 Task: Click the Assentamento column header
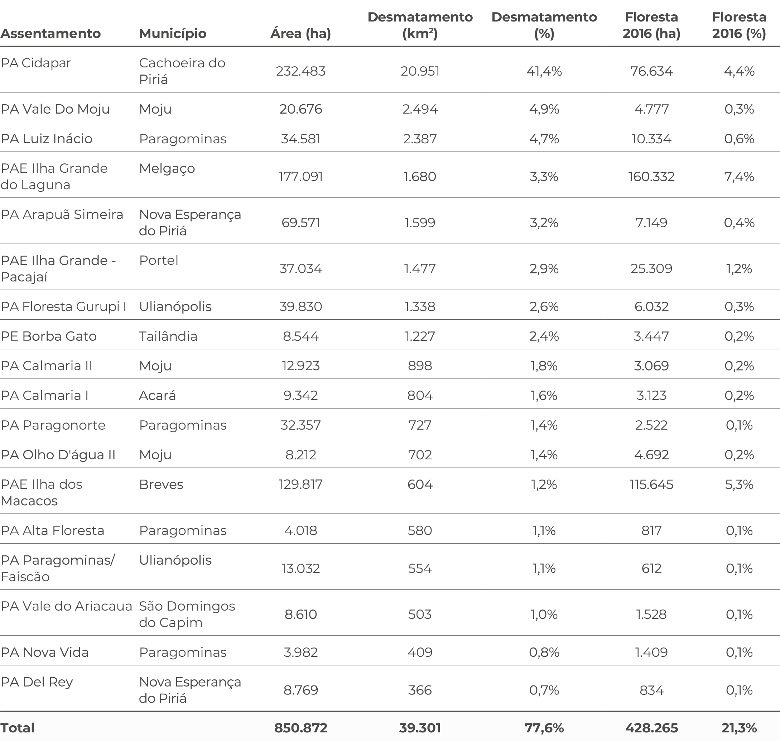(50, 34)
